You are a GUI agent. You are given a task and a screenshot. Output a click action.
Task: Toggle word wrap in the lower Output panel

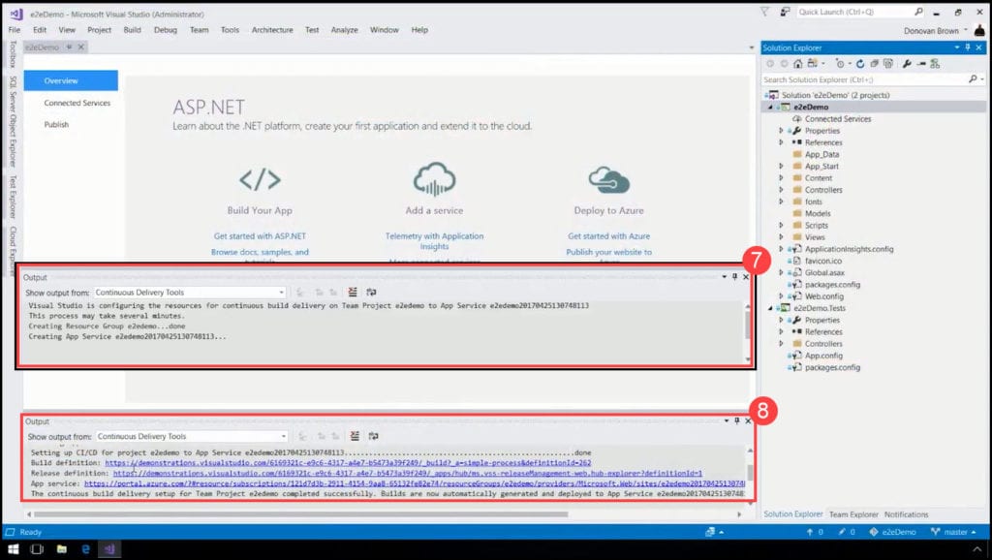pos(373,436)
